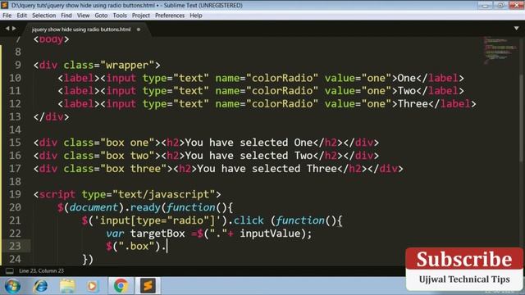
Task: Open the Windows Start button
Action: [x=12, y=286]
